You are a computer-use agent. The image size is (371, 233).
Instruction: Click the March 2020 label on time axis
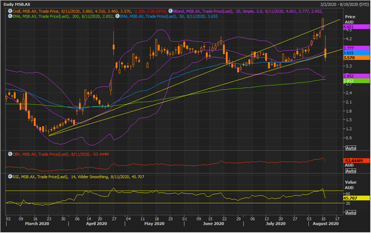pyautogui.click(x=37, y=223)
